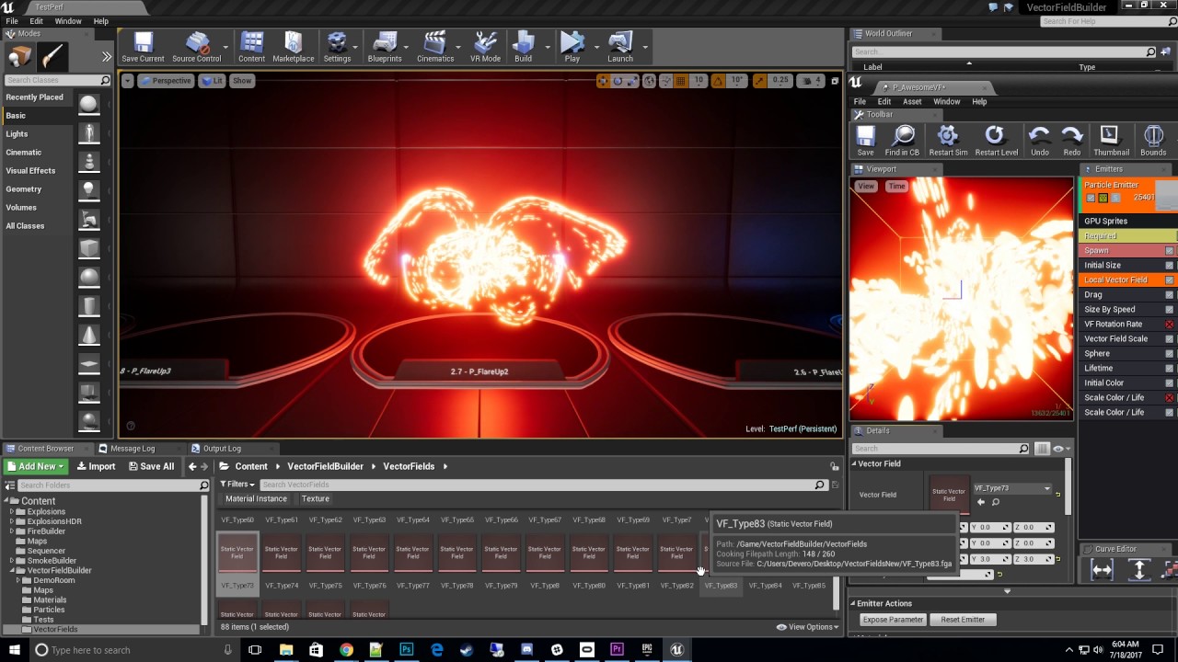
Task: Select the VF_Type73 vector field thumbnail
Action: pos(237,554)
